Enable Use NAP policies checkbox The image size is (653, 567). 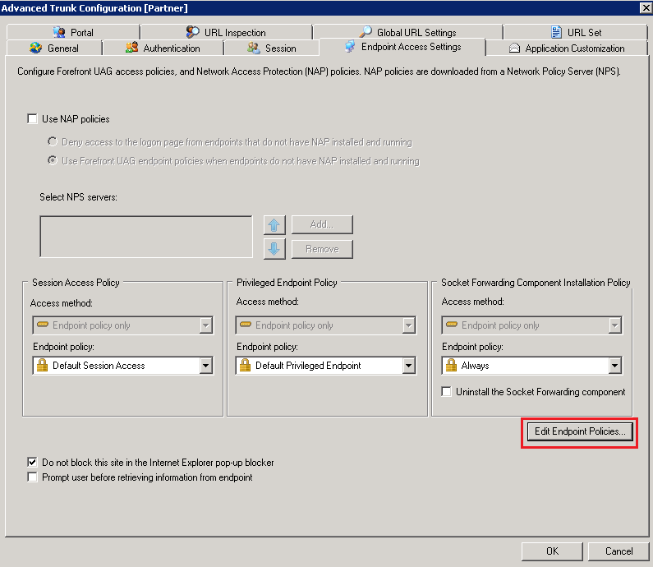point(32,118)
